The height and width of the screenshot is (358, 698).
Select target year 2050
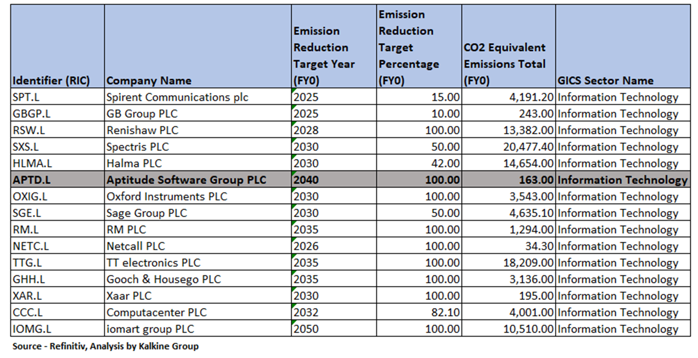coord(334,329)
